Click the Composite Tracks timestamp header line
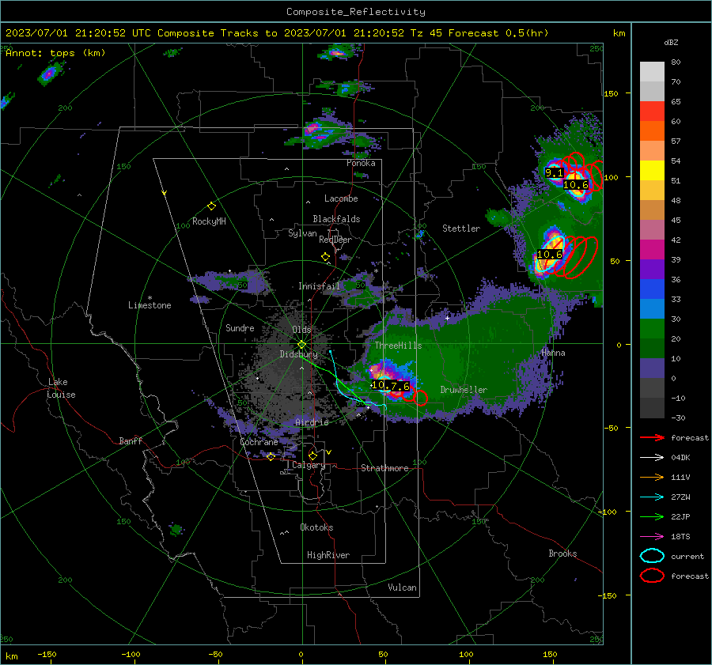 pyautogui.click(x=277, y=33)
